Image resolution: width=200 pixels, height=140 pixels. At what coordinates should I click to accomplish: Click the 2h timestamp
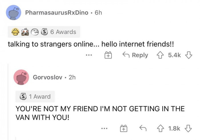pyautogui.click(x=72, y=77)
